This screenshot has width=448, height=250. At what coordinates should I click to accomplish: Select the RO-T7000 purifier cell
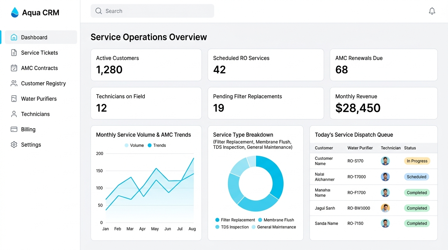pyautogui.click(x=357, y=177)
